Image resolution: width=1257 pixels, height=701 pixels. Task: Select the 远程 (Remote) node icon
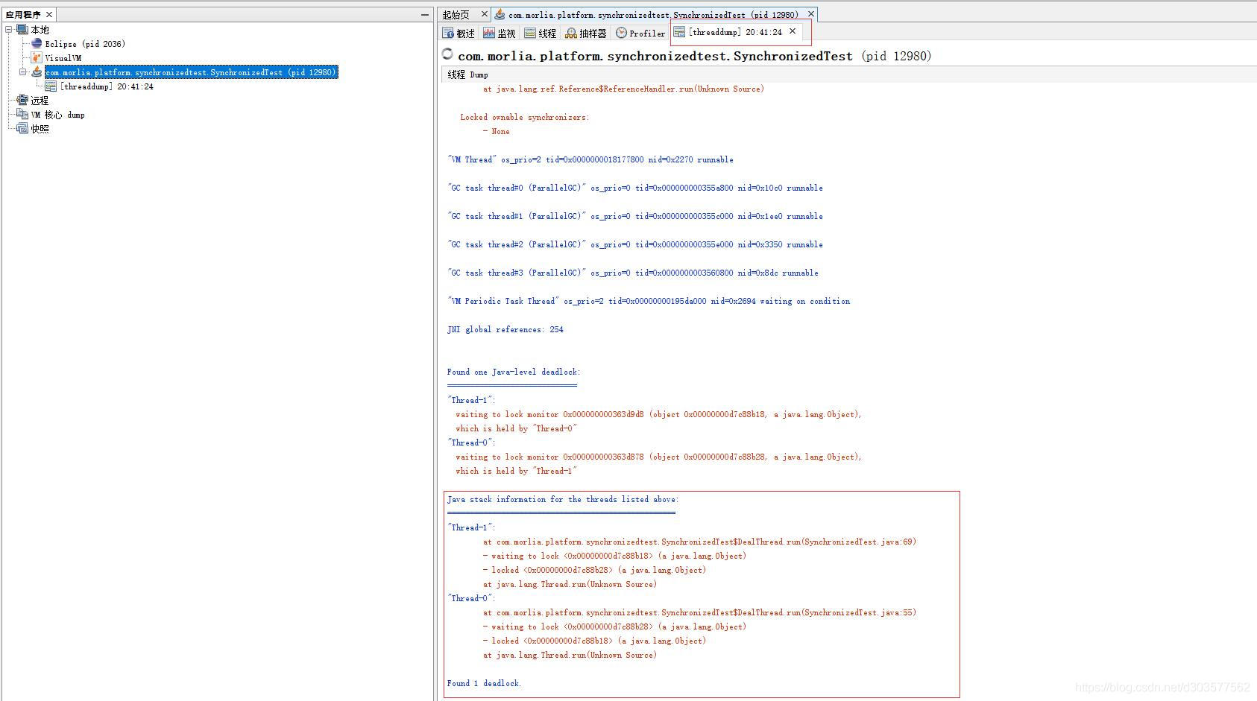point(22,101)
